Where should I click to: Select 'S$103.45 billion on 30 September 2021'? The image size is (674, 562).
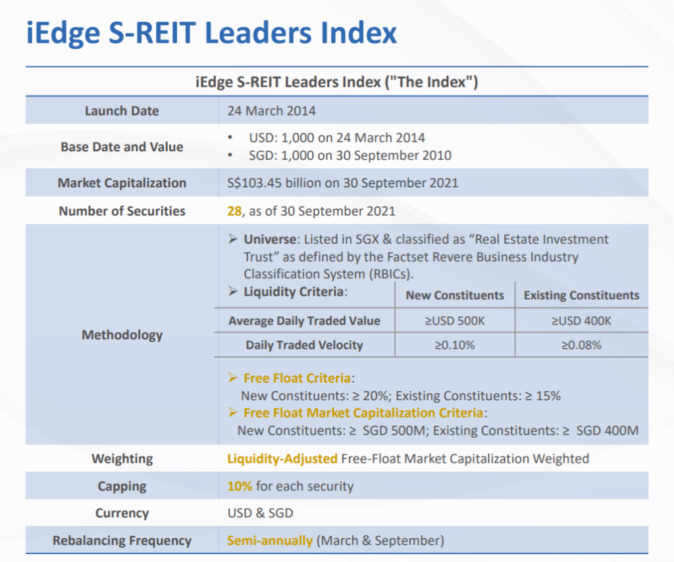342,183
